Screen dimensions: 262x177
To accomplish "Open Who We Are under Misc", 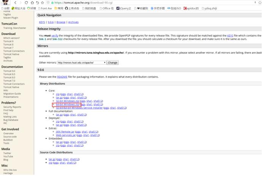I will coord(10,170).
